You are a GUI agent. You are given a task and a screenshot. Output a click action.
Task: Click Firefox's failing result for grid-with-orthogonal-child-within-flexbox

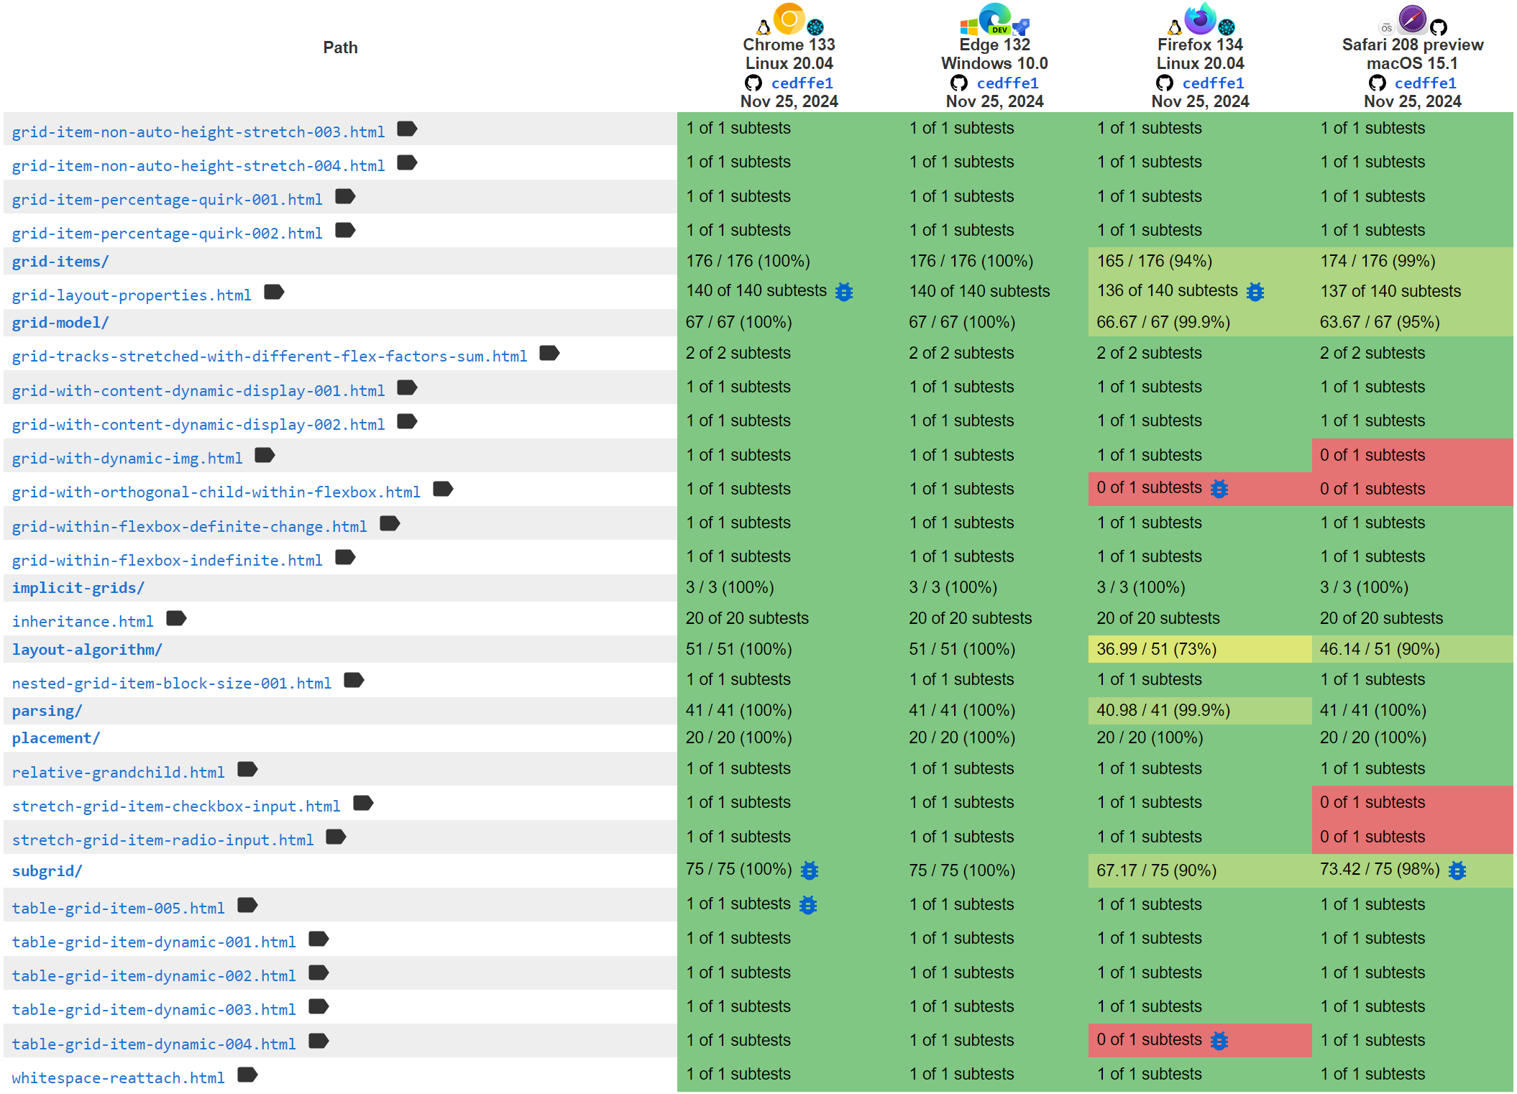[x=1149, y=488]
